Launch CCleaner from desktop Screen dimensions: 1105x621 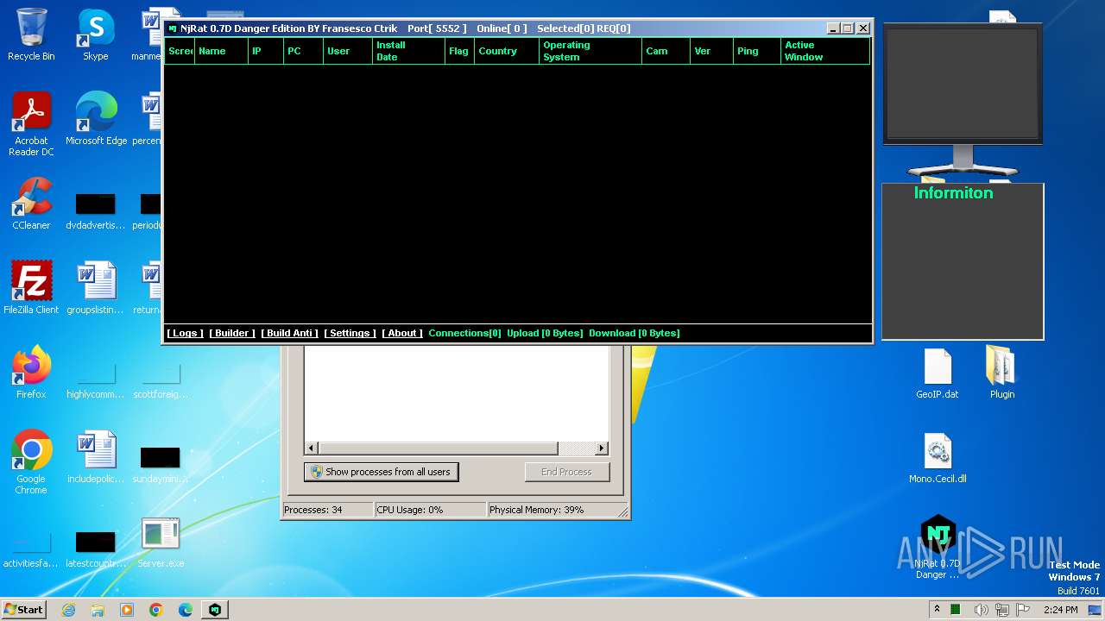pyautogui.click(x=31, y=204)
